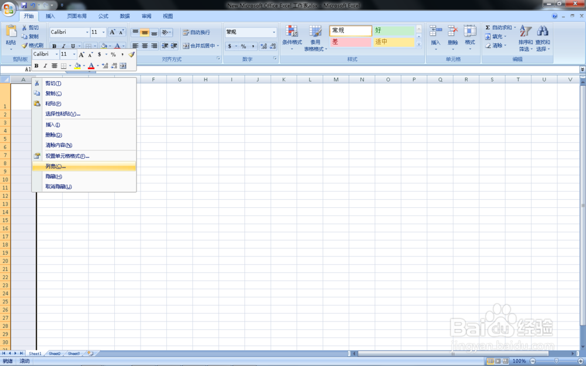Open the ribbon font size dropdown
Screen dimensions: 586x366
104,32
